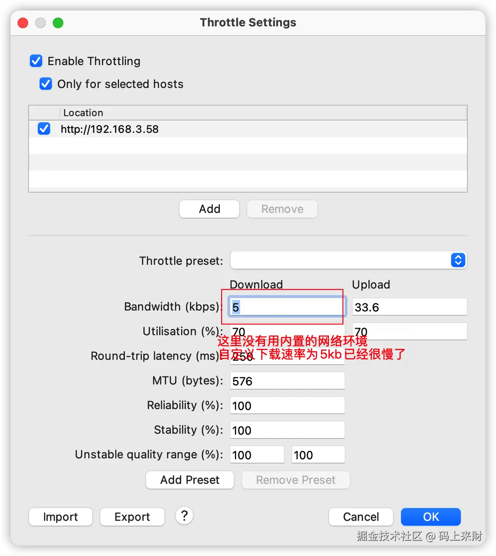The width and height of the screenshot is (496, 556).
Task: Open help with the question mark button
Action: (184, 516)
